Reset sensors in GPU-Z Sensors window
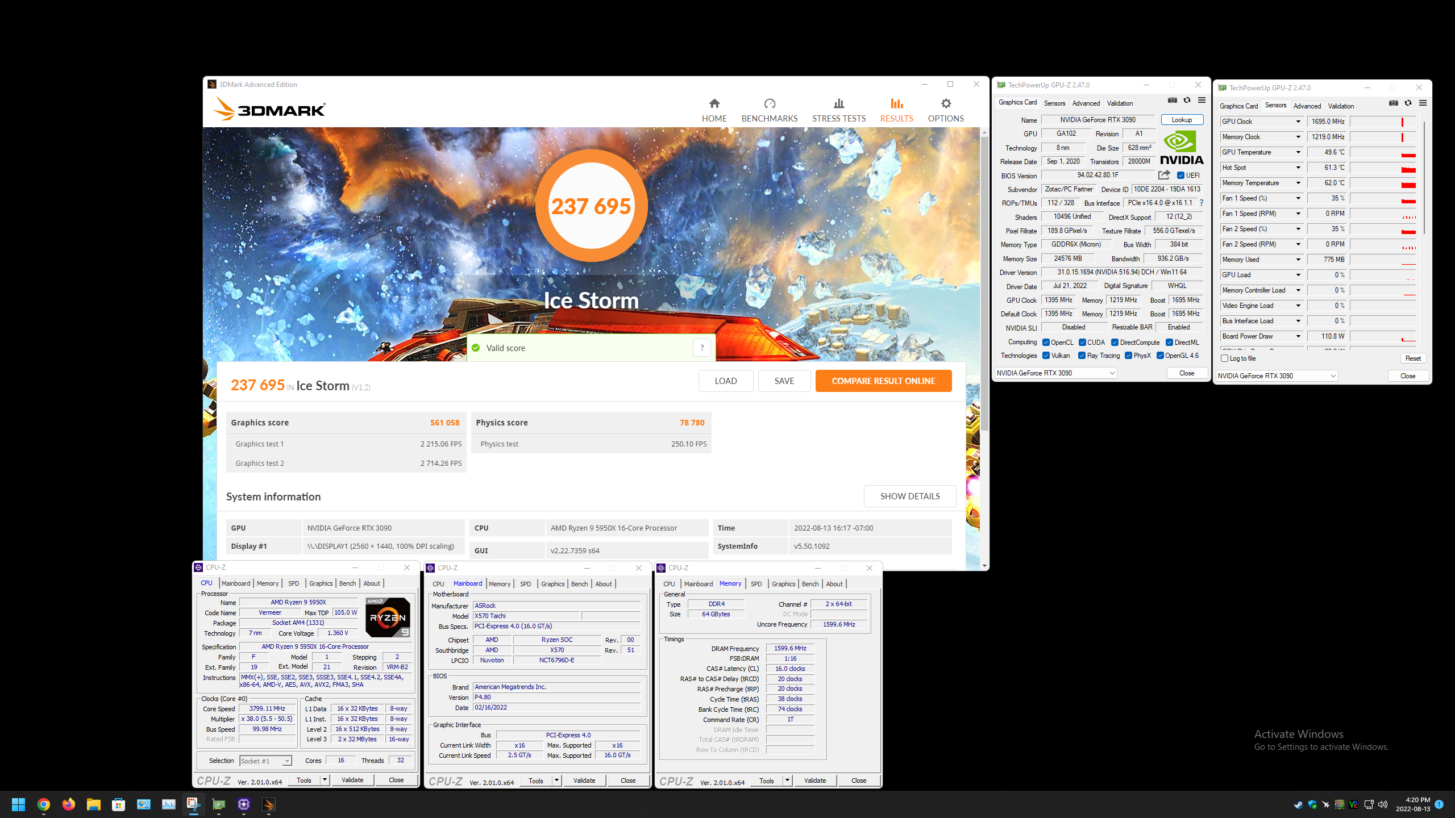The image size is (1455, 818). (1412, 358)
